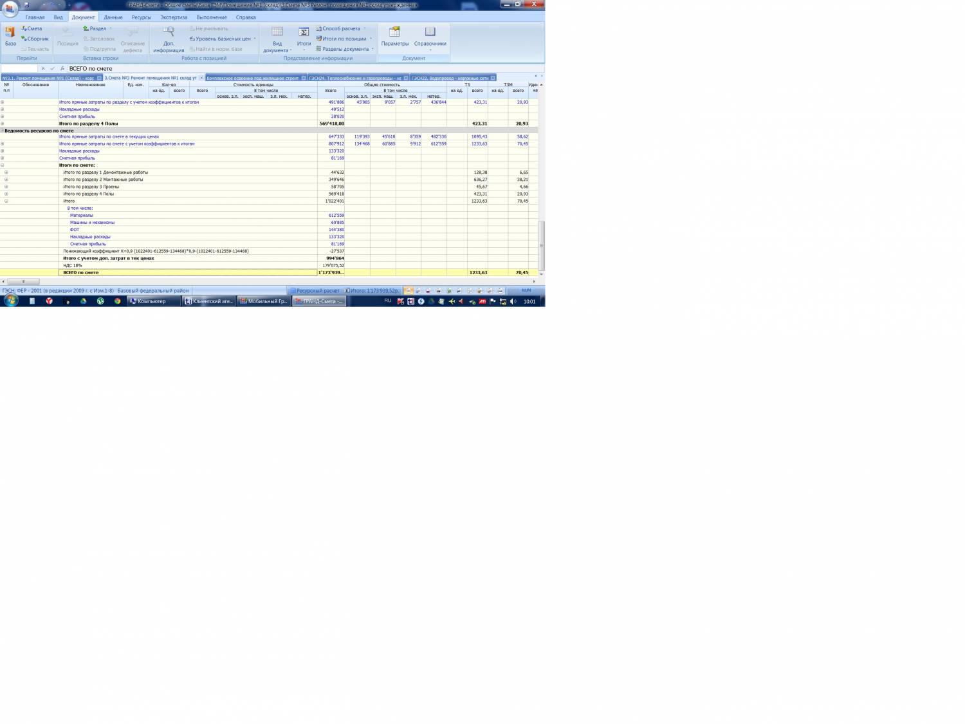Screen dimensions: 965x724
Task: Open Уровень базисных цен option
Action: [x=220, y=39]
